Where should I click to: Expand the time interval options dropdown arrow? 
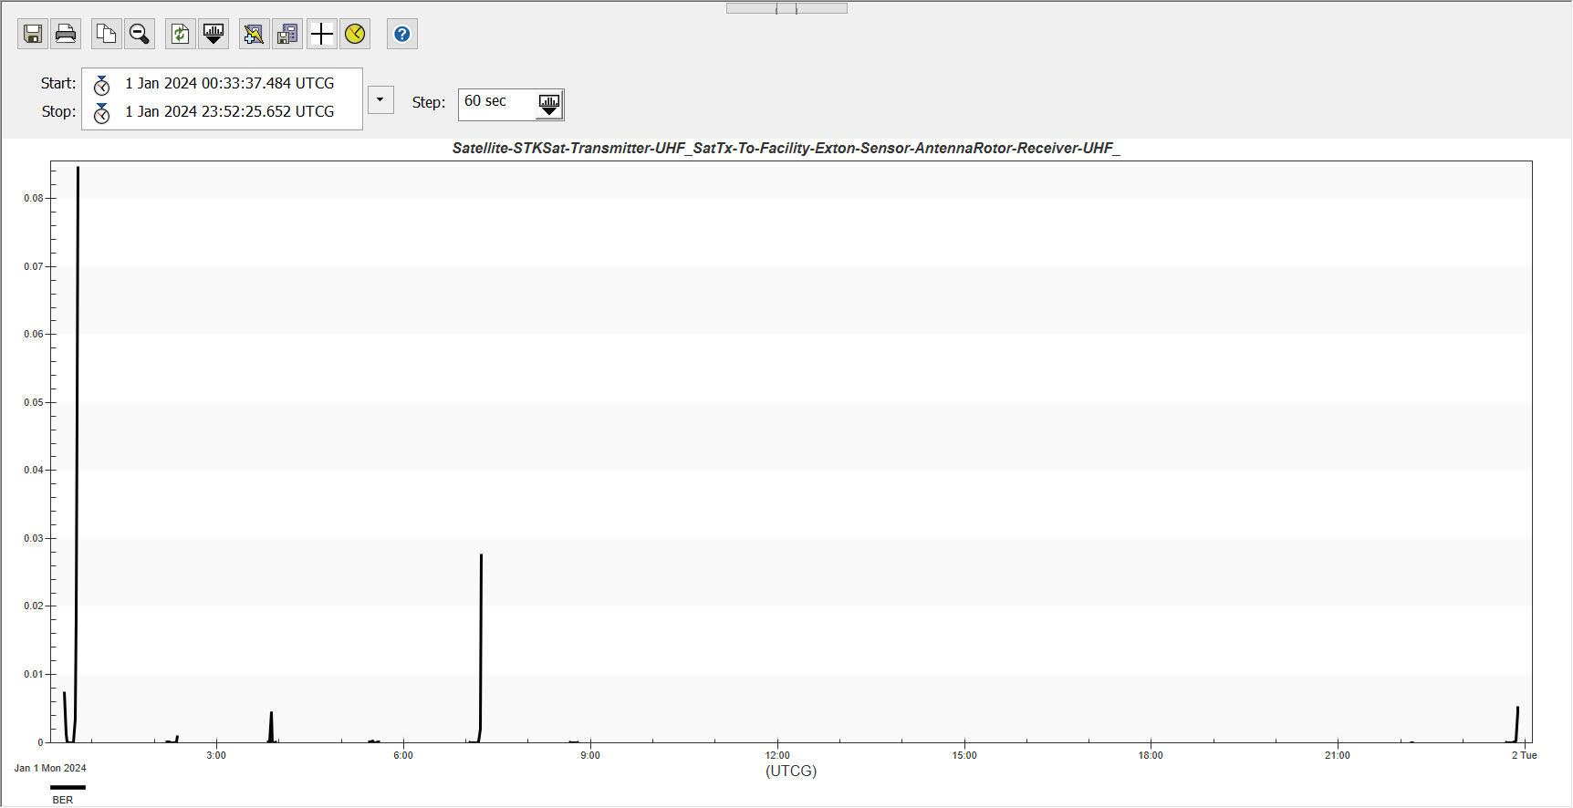[380, 99]
